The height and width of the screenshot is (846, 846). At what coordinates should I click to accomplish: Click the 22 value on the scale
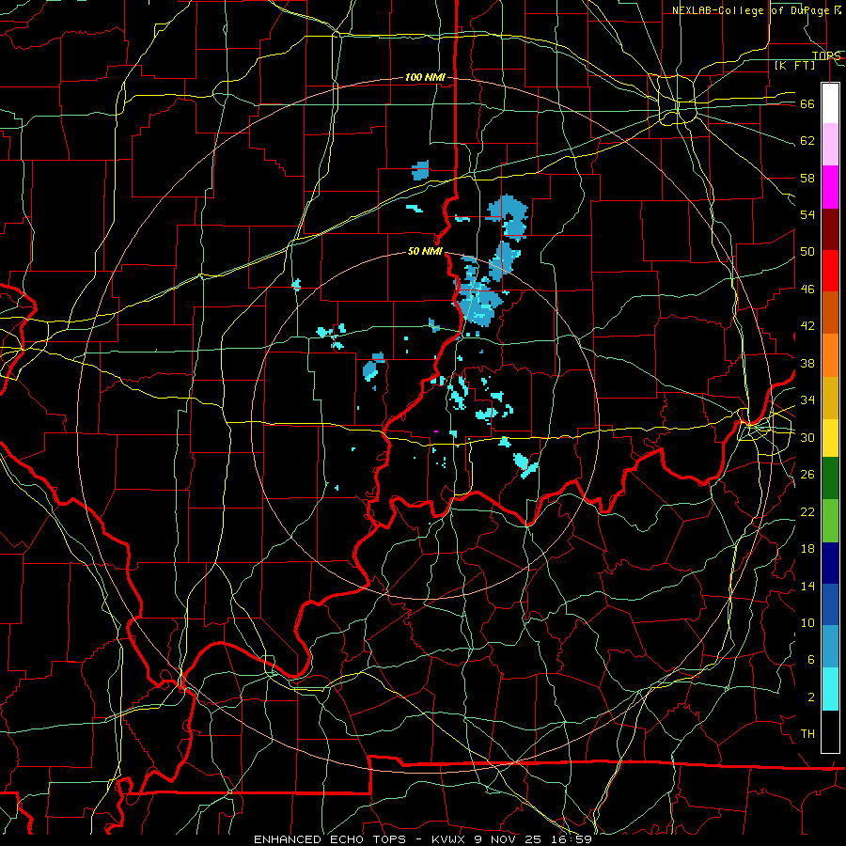[x=807, y=511]
